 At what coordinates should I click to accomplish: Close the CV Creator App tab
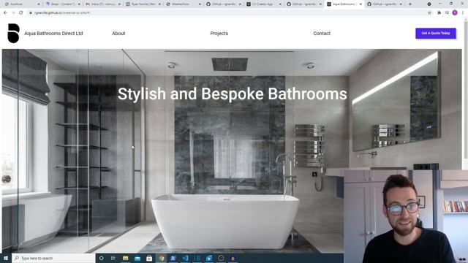280,4
